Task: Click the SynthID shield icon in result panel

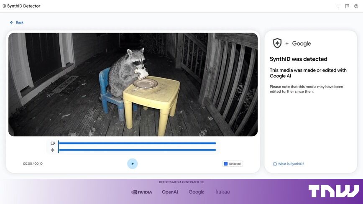Action: pyautogui.click(x=277, y=43)
